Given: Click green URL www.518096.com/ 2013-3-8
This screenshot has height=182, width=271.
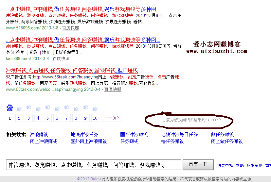Looking at the screenshot, I should (x=32, y=28).
